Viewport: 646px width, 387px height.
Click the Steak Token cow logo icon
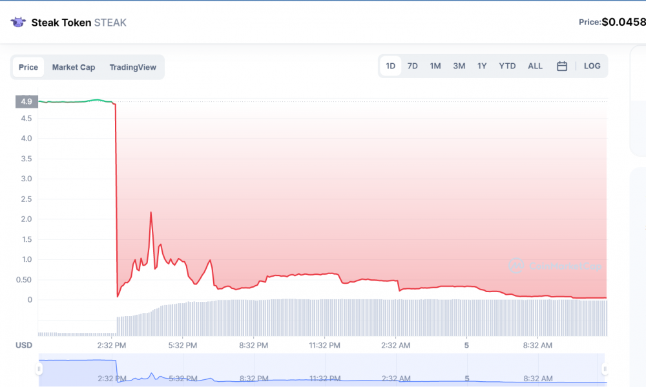pos(18,22)
